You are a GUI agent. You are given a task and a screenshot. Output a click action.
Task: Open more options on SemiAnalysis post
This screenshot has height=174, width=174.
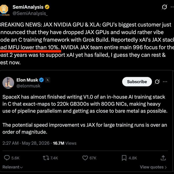(172, 7)
